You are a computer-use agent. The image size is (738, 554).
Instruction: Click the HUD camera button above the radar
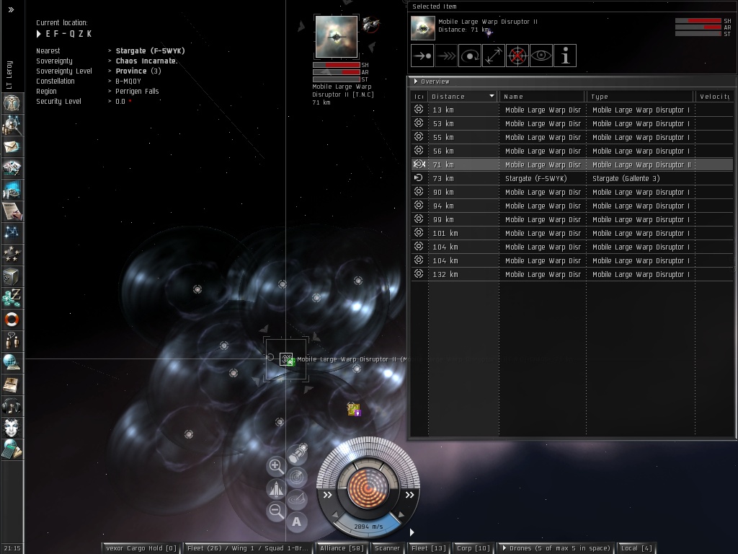[x=298, y=454]
